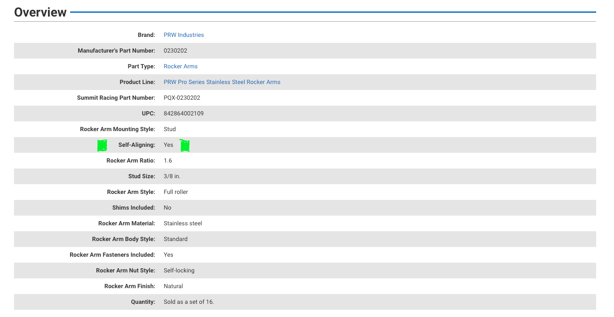This screenshot has width=614, height=317.
Task: Click the Overview heading
Action: click(40, 12)
